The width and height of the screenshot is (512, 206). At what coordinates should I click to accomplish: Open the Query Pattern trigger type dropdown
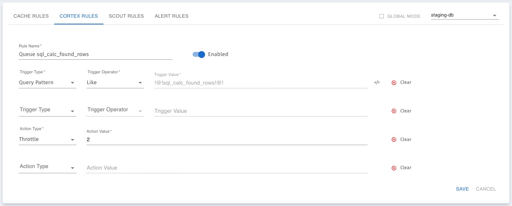click(x=47, y=82)
